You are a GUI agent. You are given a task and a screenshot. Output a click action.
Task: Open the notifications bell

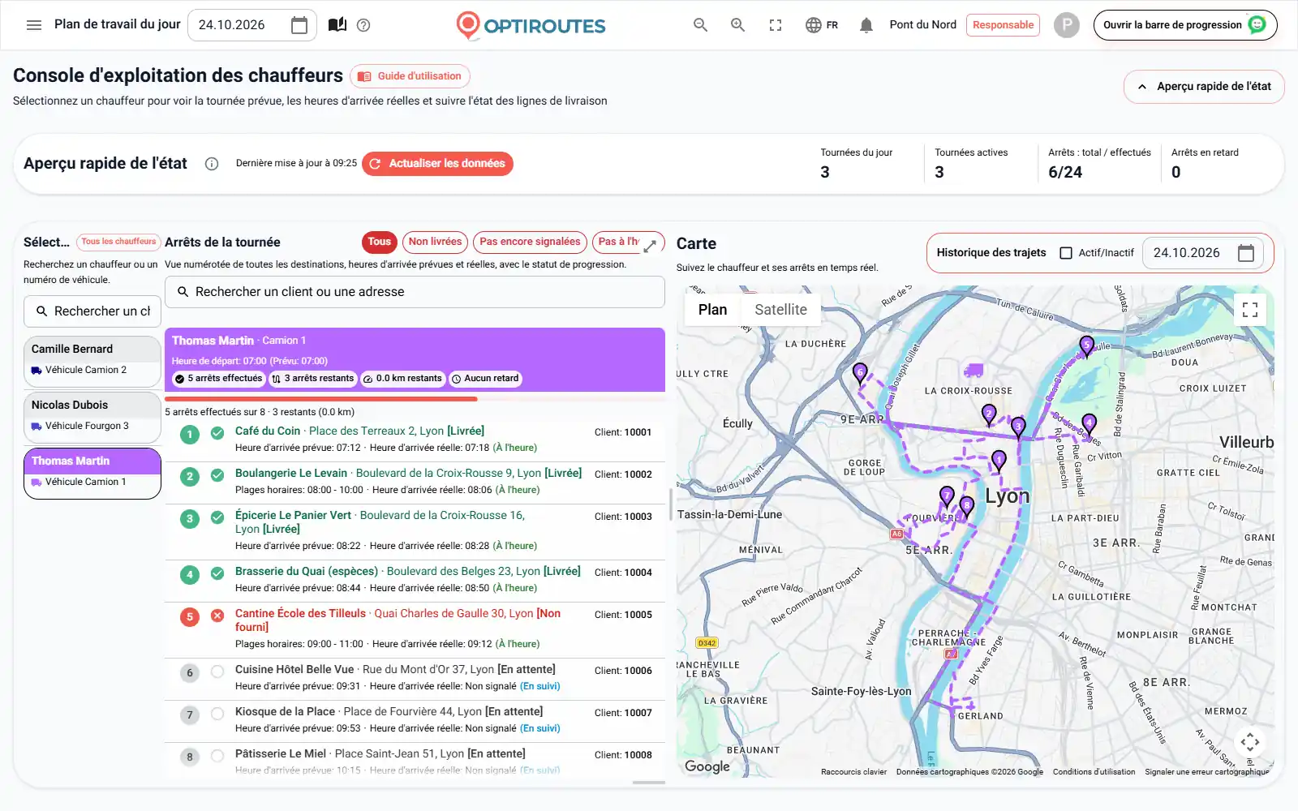[x=866, y=25]
